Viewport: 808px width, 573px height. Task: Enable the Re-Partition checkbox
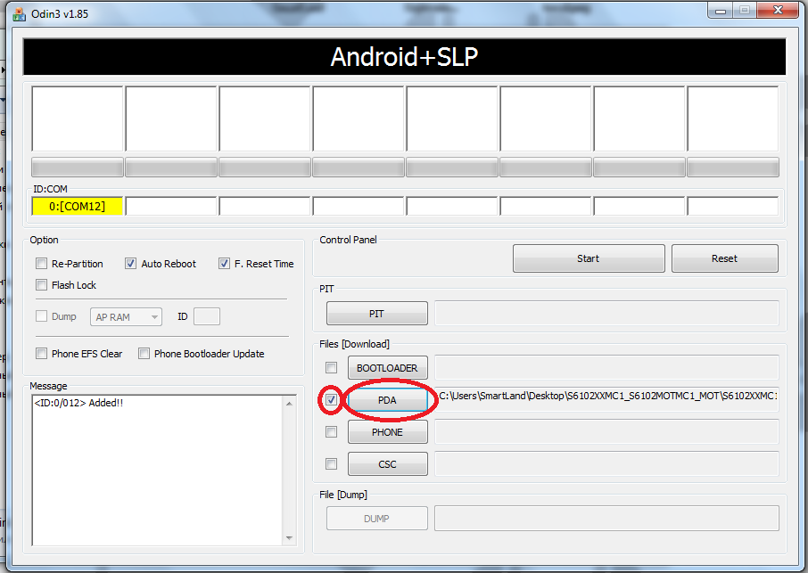(x=41, y=264)
